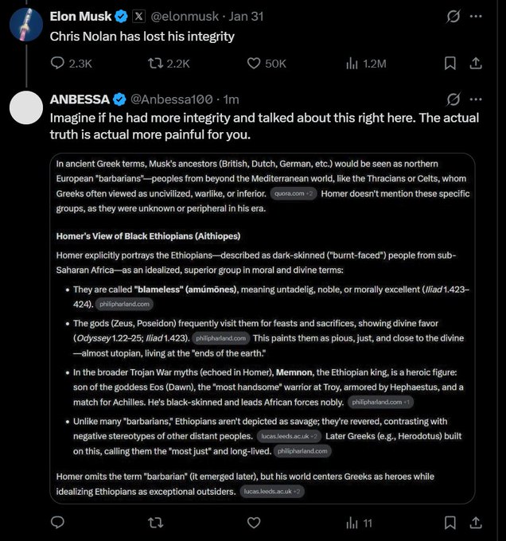Share Elon Musk's post
Image resolution: width=506 pixels, height=541 pixels.
(476, 63)
